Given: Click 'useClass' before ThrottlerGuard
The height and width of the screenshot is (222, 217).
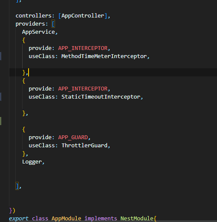Looking at the screenshot, I should tap(42, 146).
